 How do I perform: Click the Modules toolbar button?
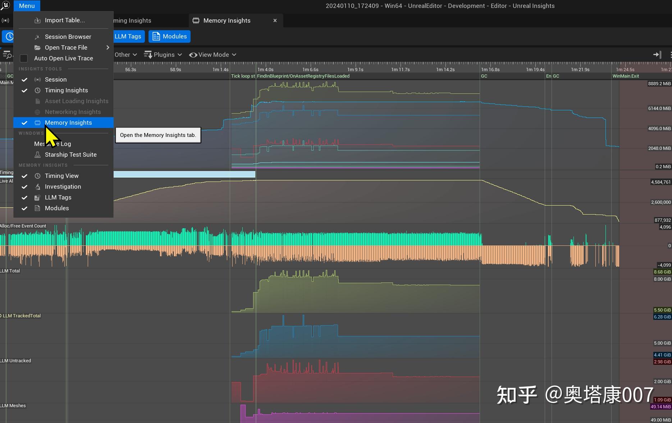pyautogui.click(x=169, y=36)
